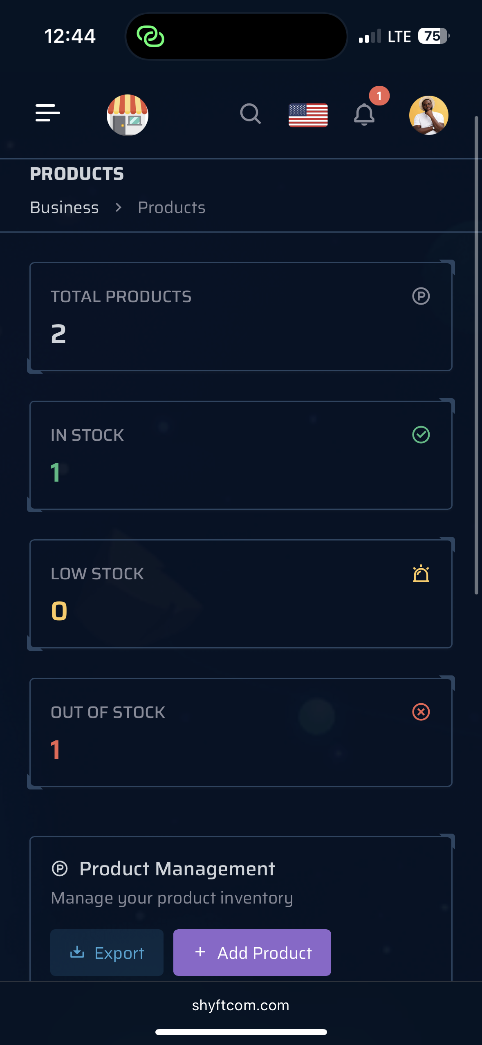This screenshot has width=482, height=1045.
Task: Tap the shyftcom.com address bar
Action: click(241, 1005)
